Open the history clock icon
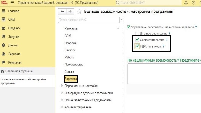Image resolution: width=201 pixels, height=113 pixels. click(194, 3)
